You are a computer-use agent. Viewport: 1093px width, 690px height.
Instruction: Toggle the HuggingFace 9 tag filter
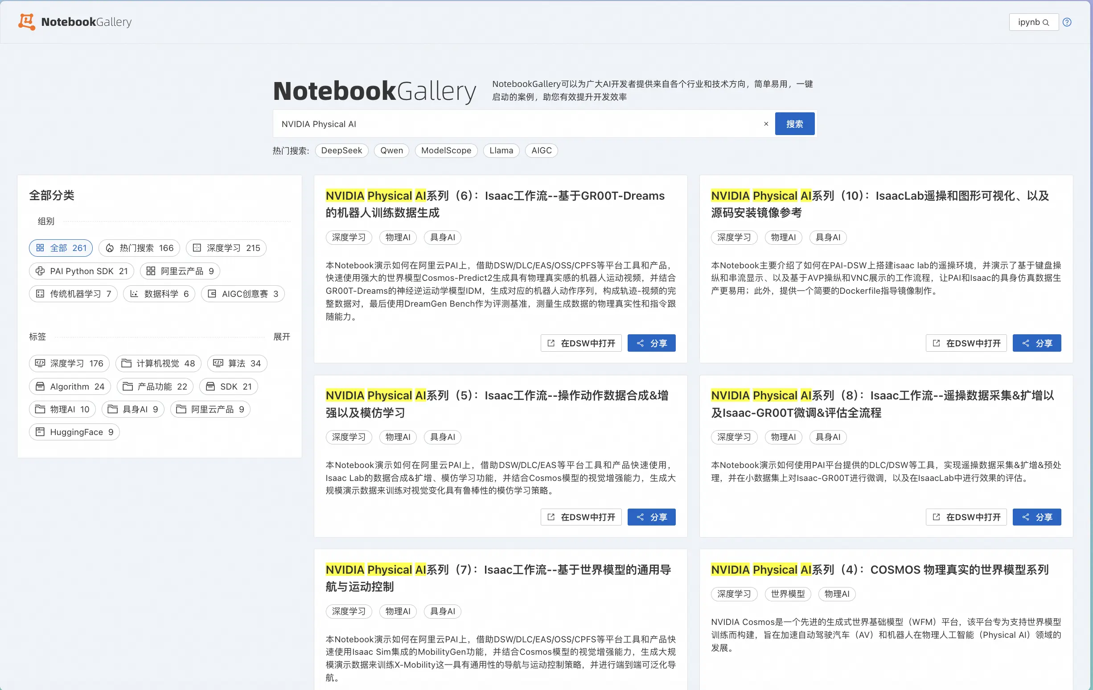click(x=74, y=432)
